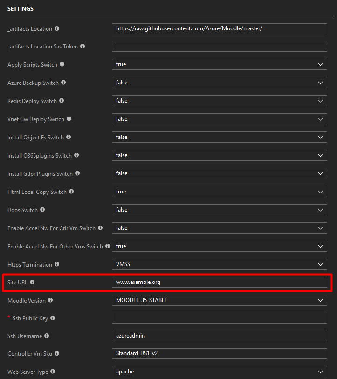This screenshot has width=337, height=379.
Task: Open the Install O365plugins Switch dropdown
Action: pos(320,155)
